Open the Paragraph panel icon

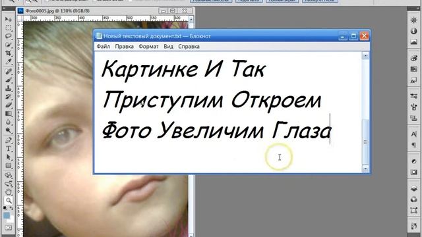tap(414, 145)
